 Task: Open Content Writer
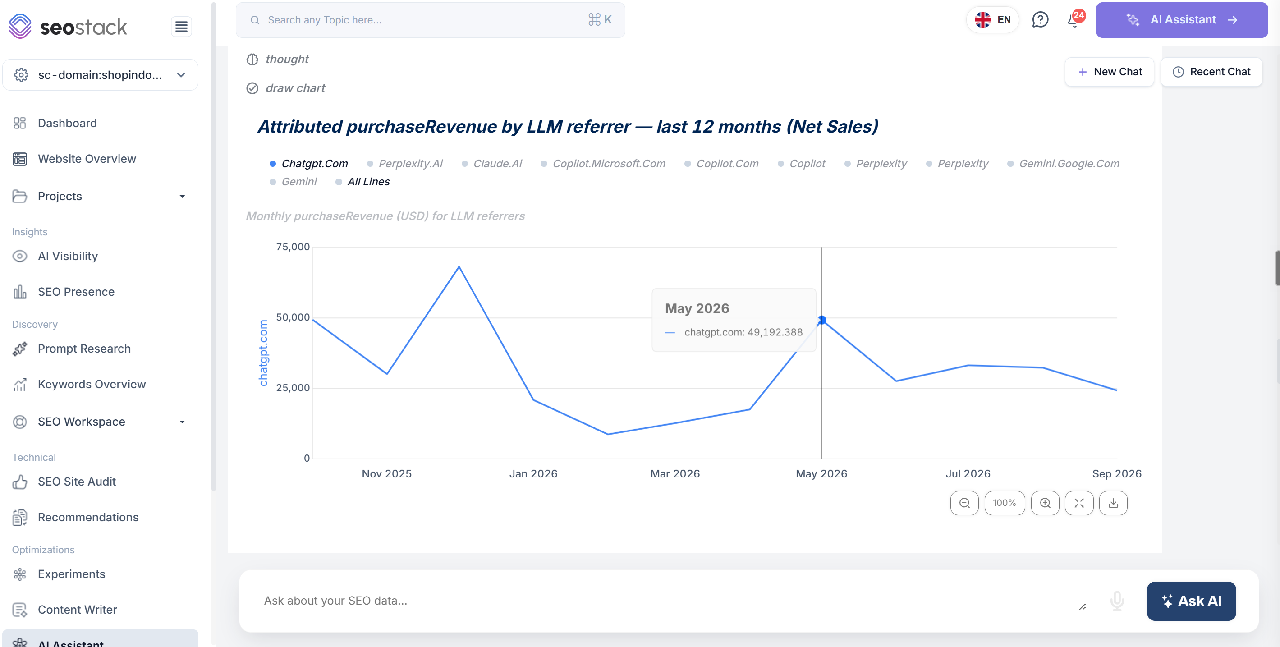pos(78,610)
